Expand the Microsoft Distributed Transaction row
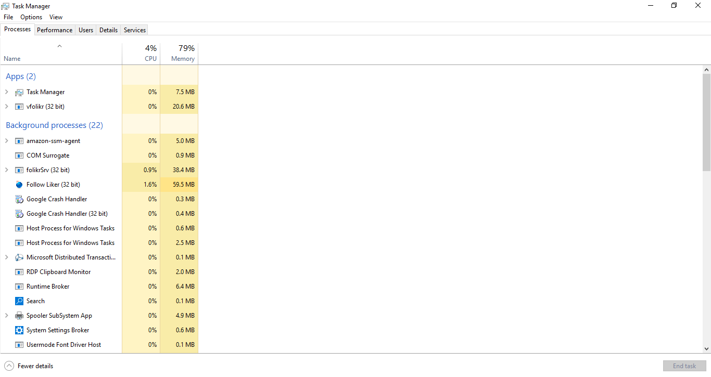The width and height of the screenshot is (711, 377). (6, 257)
